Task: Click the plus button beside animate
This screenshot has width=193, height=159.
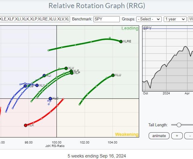Action: tap(177, 136)
